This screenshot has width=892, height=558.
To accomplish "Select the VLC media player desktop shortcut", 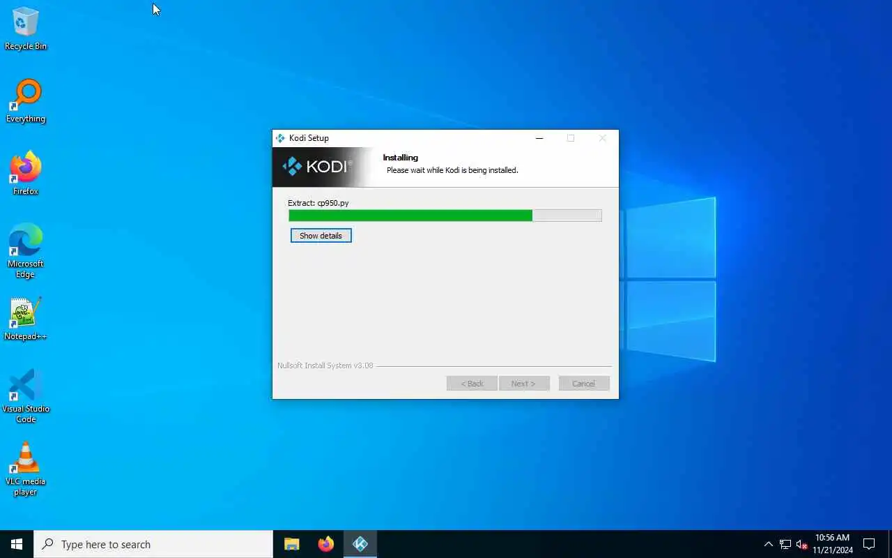I will [x=26, y=469].
